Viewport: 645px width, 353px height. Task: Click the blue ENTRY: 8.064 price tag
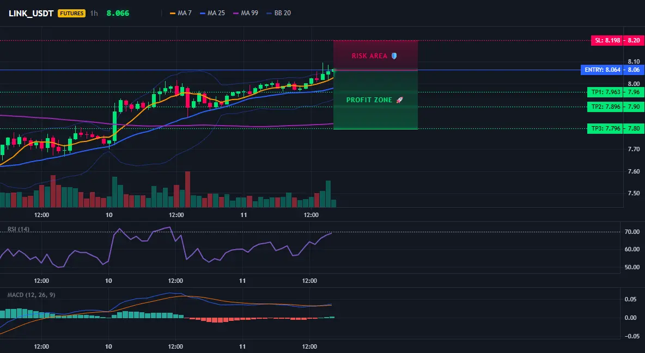click(602, 70)
